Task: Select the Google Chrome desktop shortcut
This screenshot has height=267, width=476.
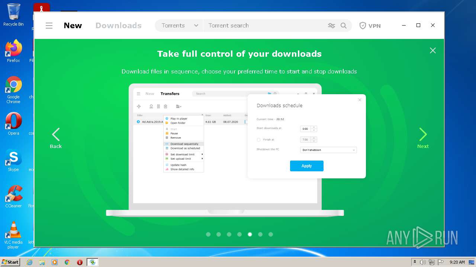Action: (13, 90)
